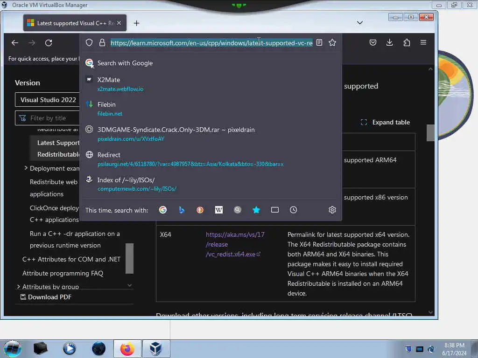The height and width of the screenshot is (358, 478).
Task: Open the list all tabs chevron
Action: (360, 23)
